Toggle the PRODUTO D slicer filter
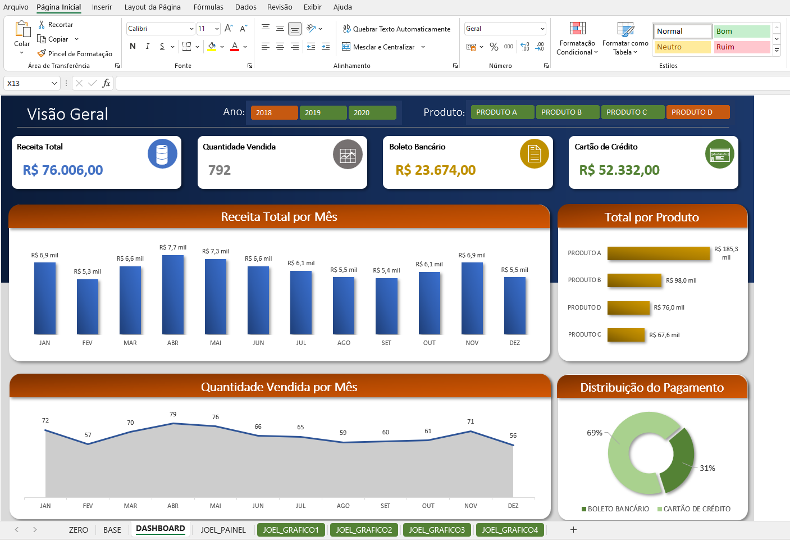Viewport: 790px width, 540px height. (698, 112)
